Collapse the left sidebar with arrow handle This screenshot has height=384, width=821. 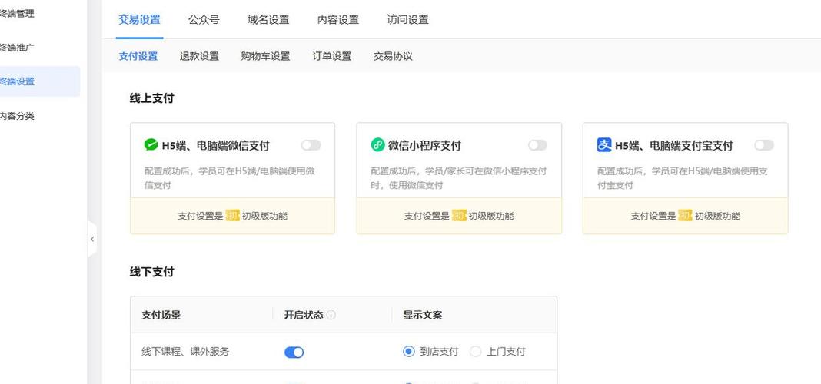click(92, 240)
